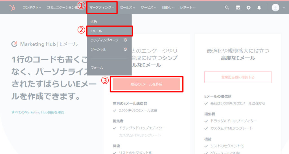Click the Marketing Hub logo icon
289x154 pixels.
click(14, 44)
